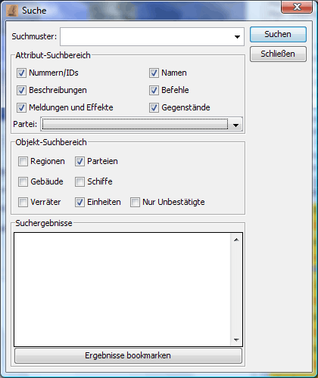Image resolution: width=318 pixels, height=378 pixels.
Task: Uncheck Meldungen und Effekte
Action: [21, 107]
